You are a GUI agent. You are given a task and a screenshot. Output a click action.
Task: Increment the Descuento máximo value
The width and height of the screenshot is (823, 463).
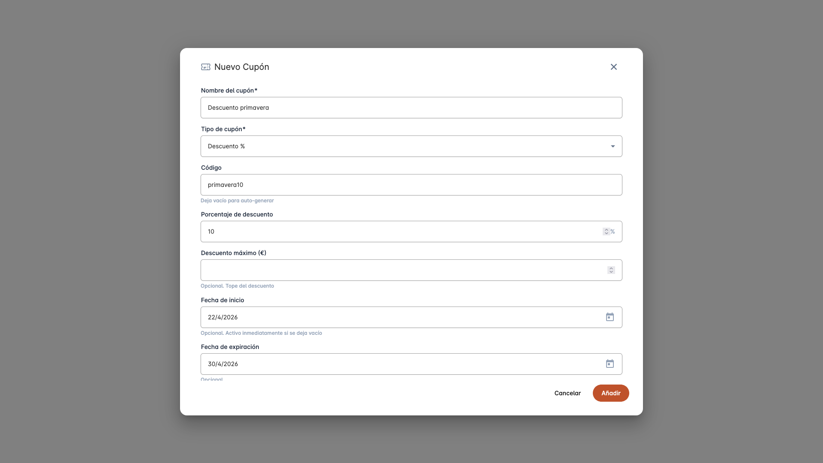[611, 268]
